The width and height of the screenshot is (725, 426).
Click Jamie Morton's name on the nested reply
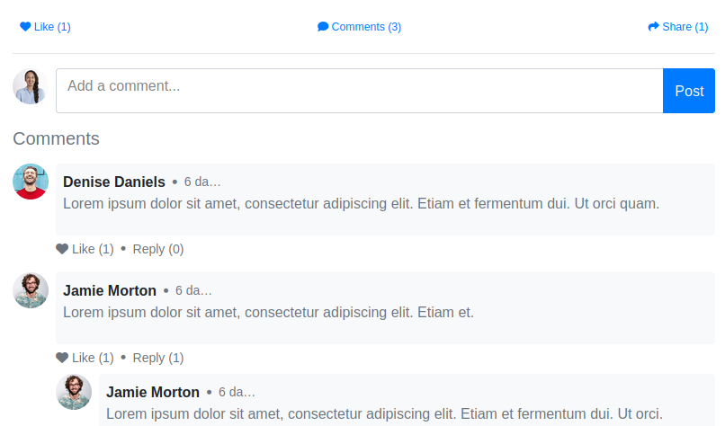point(153,392)
